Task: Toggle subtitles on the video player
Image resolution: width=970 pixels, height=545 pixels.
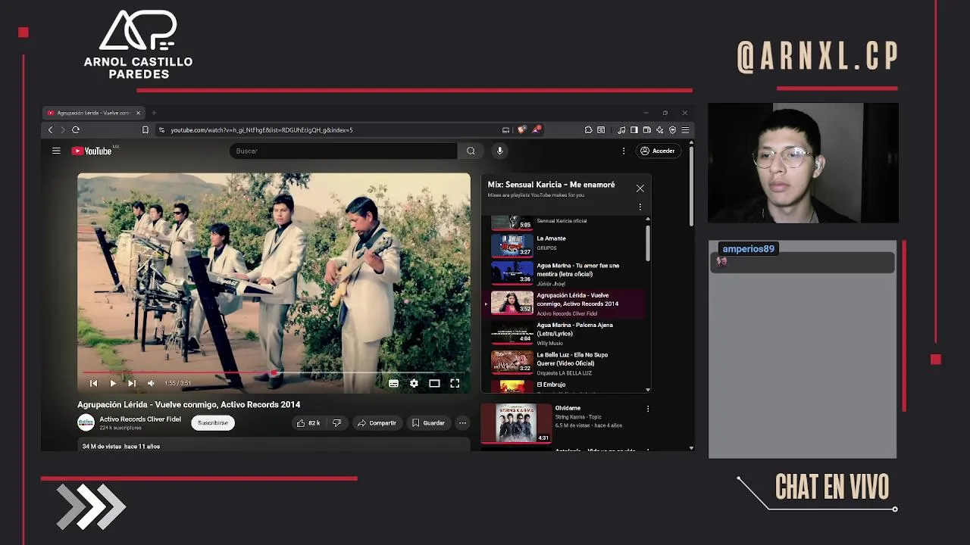Action: tap(393, 384)
